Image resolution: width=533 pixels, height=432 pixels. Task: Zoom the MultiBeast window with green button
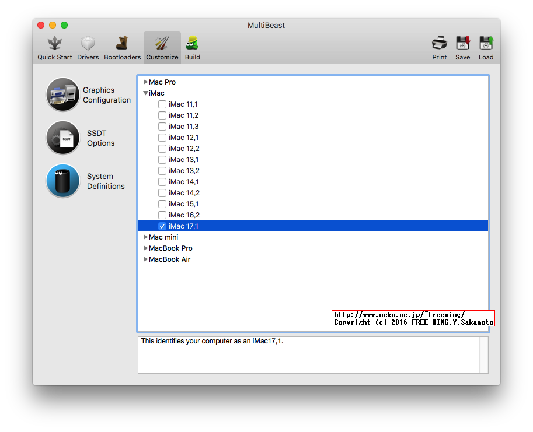click(x=64, y=25)
